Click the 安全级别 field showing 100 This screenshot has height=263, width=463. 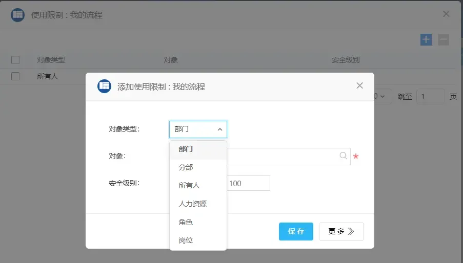point(248,183)
